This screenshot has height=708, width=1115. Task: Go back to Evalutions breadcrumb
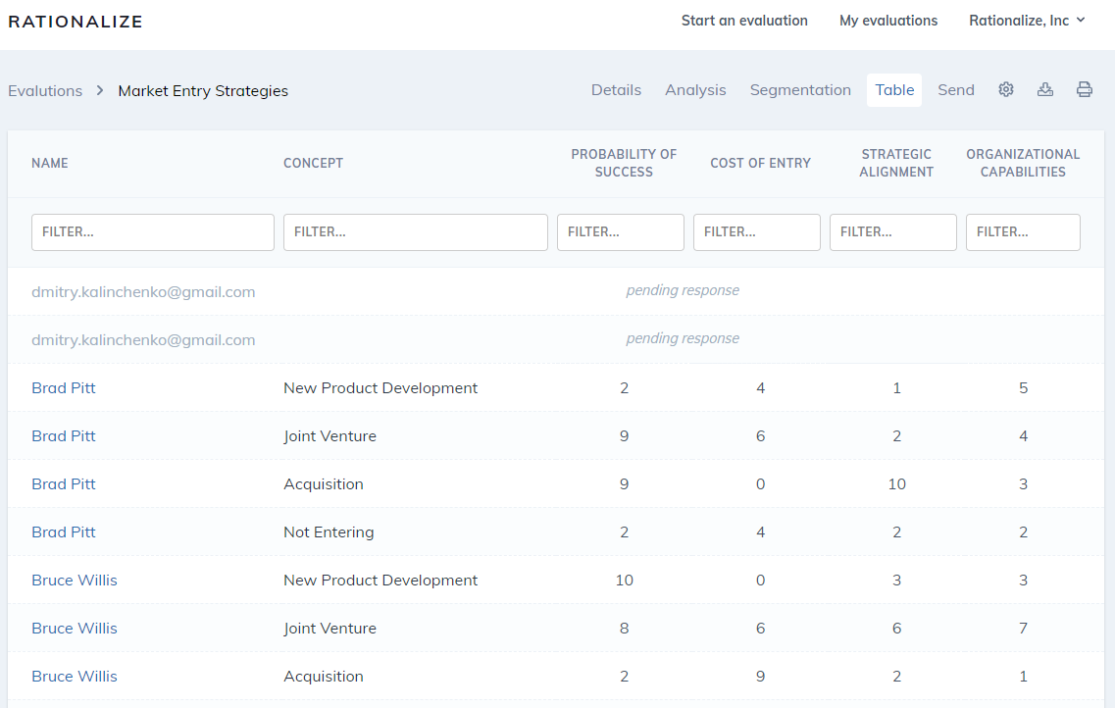tap(45, 91)
